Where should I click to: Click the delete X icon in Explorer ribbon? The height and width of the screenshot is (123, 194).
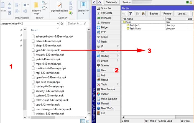(x=25, y=5)
